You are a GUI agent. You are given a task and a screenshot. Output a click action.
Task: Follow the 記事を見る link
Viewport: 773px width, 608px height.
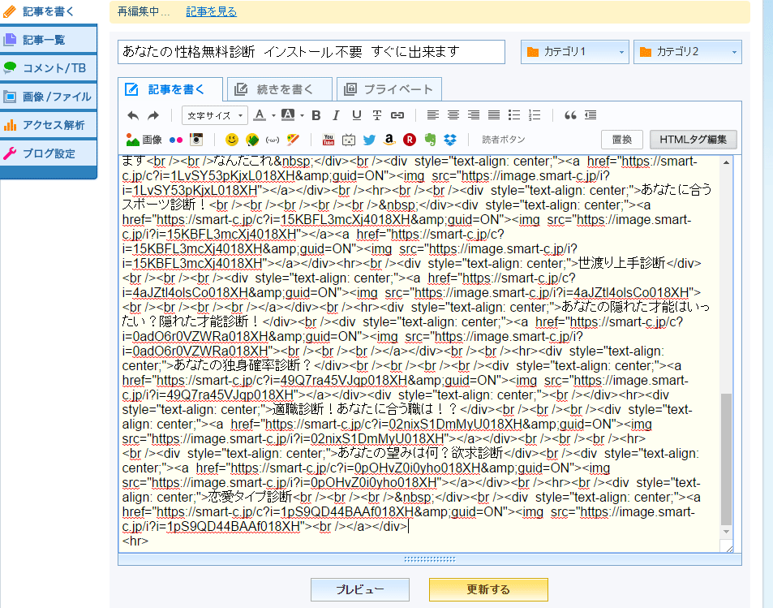[x=211, y=12]
